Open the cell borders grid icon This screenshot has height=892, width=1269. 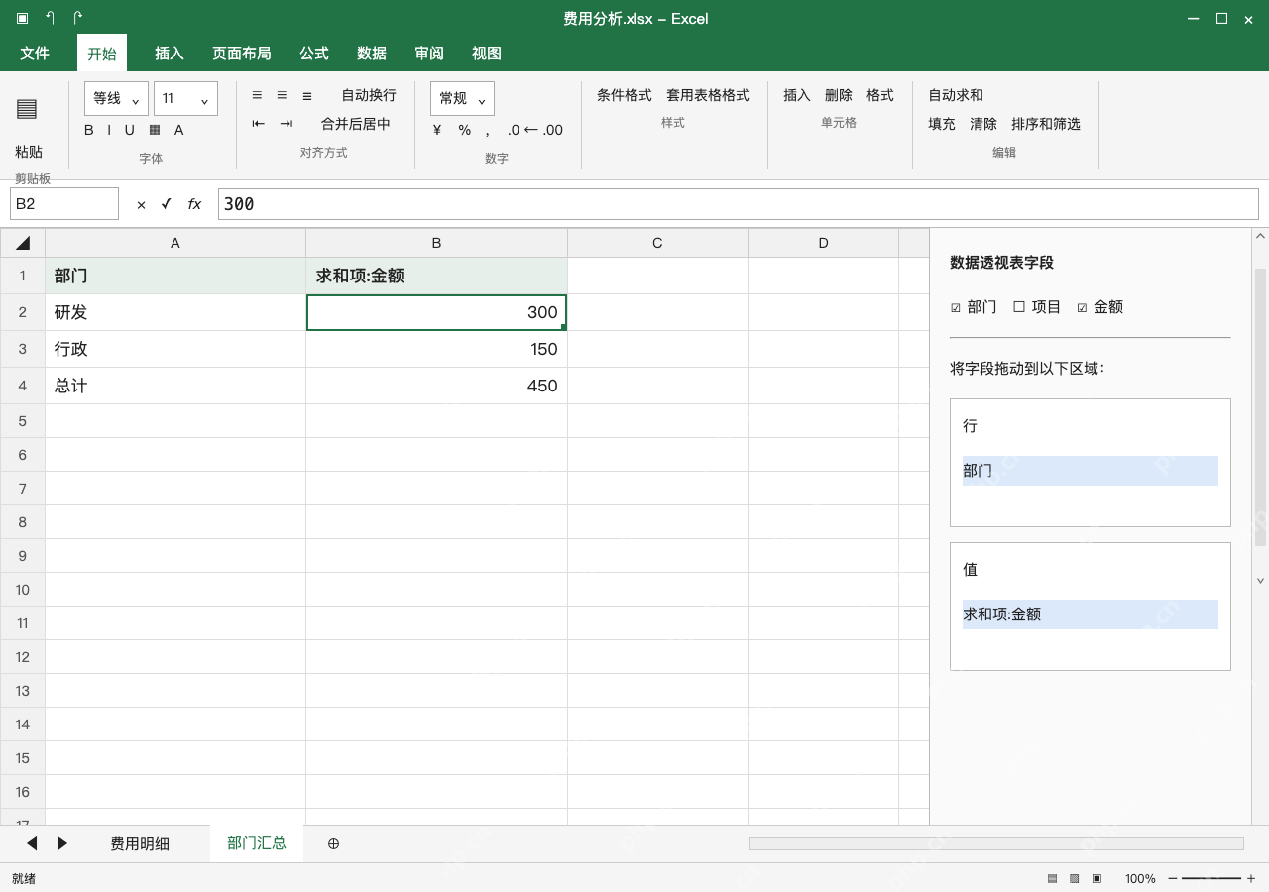pyautogui.click(x=155, y=130)
